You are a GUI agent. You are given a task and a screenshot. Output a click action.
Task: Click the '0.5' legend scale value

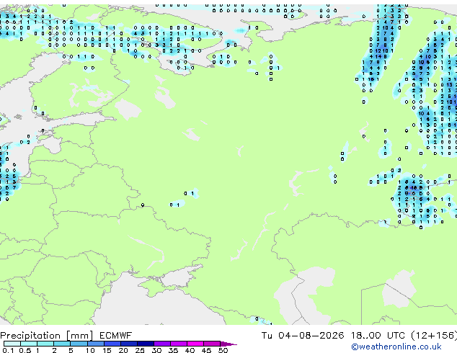pyautogui.click(x=25, y=350)
